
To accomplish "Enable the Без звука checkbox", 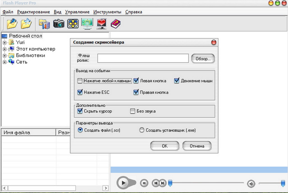I will point(132,111).
